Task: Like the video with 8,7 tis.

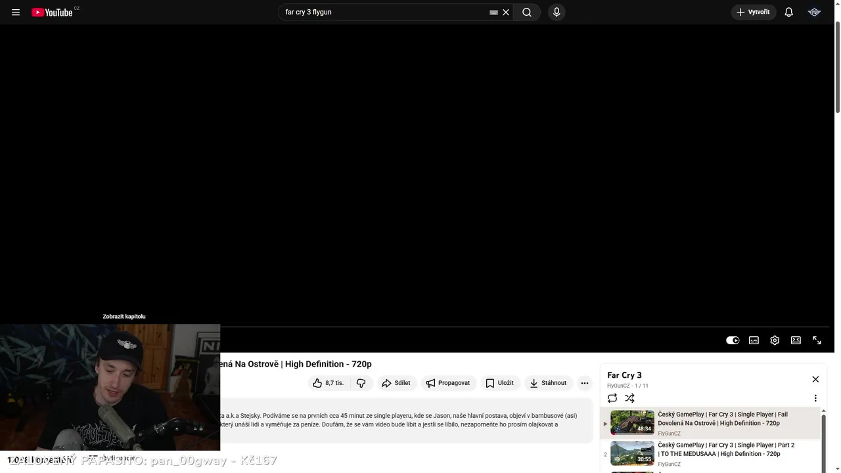Action: [329, 383]
